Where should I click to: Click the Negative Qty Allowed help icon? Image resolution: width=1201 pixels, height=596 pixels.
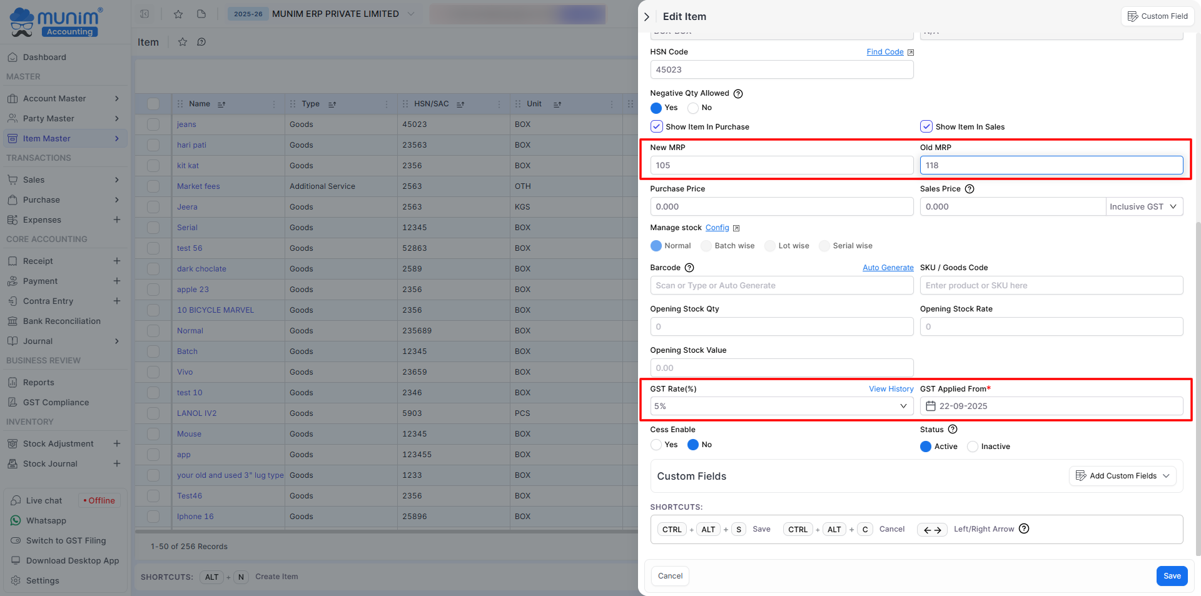[x=738, y=94]
